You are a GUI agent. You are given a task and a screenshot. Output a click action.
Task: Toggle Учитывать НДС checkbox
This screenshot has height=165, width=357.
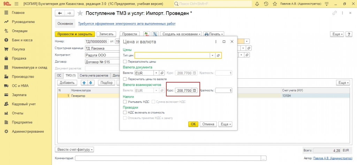point(124,102)
